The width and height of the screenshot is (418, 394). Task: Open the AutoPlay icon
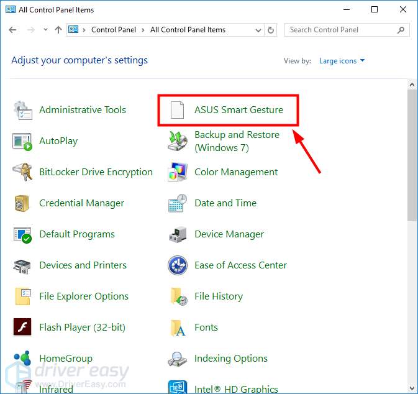point(22,142)
